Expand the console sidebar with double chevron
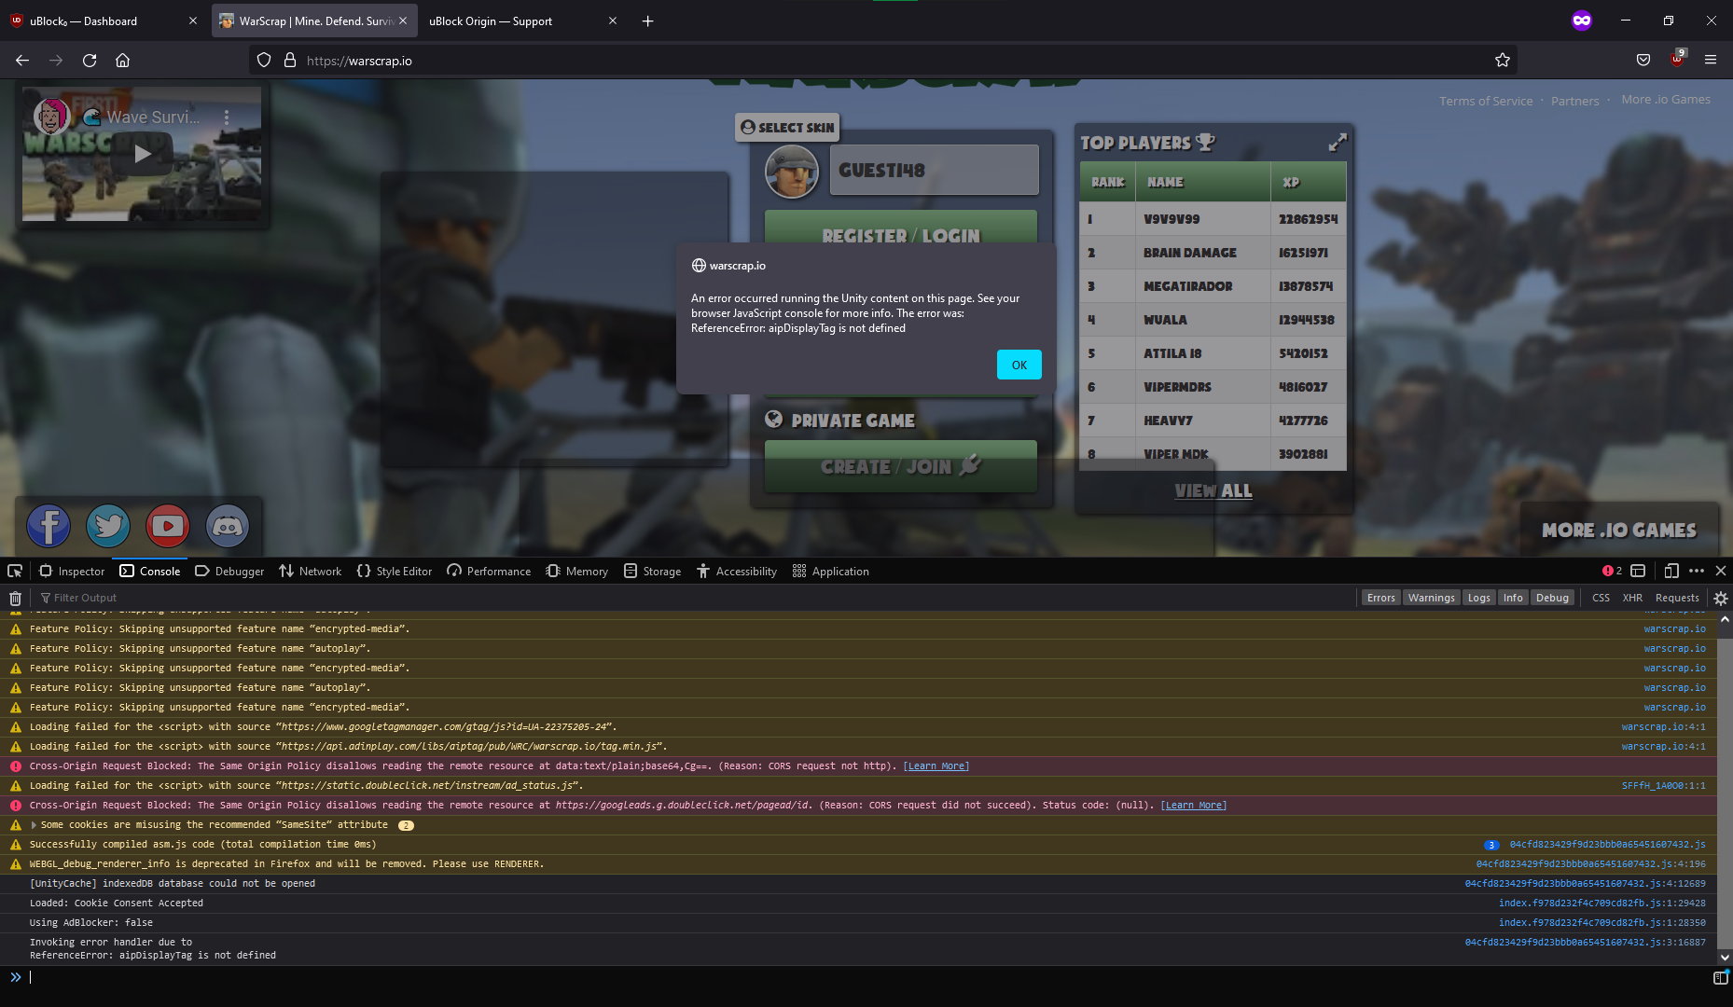 point(16,977)
